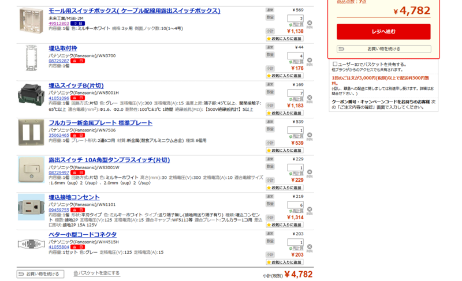Edit quantity field for 埋込取付枠

(295, 55)
